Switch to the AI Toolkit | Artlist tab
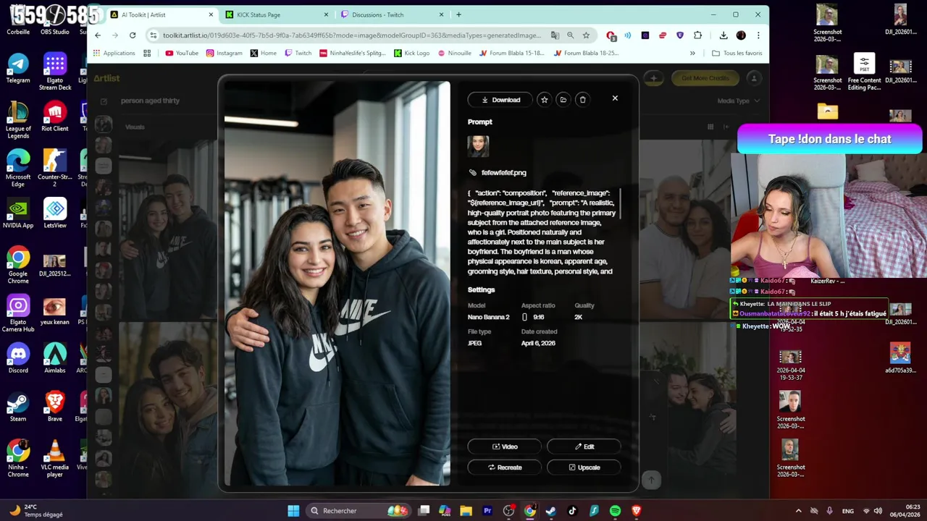The width and height of the screenshot is (927, 521). (x=161, y=14)
